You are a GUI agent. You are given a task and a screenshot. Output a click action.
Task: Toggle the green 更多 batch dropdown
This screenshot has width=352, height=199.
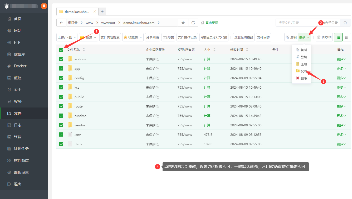click(x=305, y=37)
